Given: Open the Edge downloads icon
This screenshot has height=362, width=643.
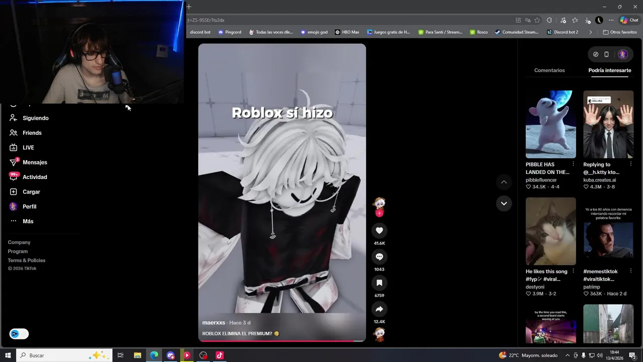Looking at the screenshot, I should pos(587,20).
